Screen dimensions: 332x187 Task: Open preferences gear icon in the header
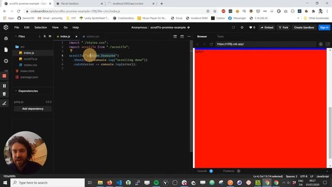click(x=242, y=28)
